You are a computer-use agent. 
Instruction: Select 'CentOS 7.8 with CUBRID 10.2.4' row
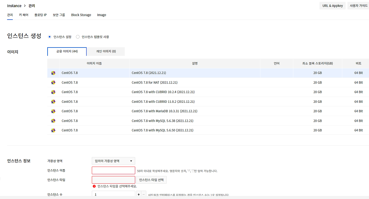208,92
